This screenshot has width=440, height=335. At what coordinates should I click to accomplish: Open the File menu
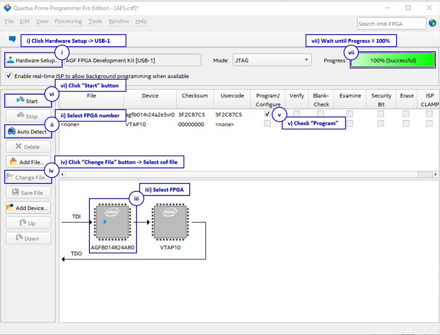coord(9,21)
